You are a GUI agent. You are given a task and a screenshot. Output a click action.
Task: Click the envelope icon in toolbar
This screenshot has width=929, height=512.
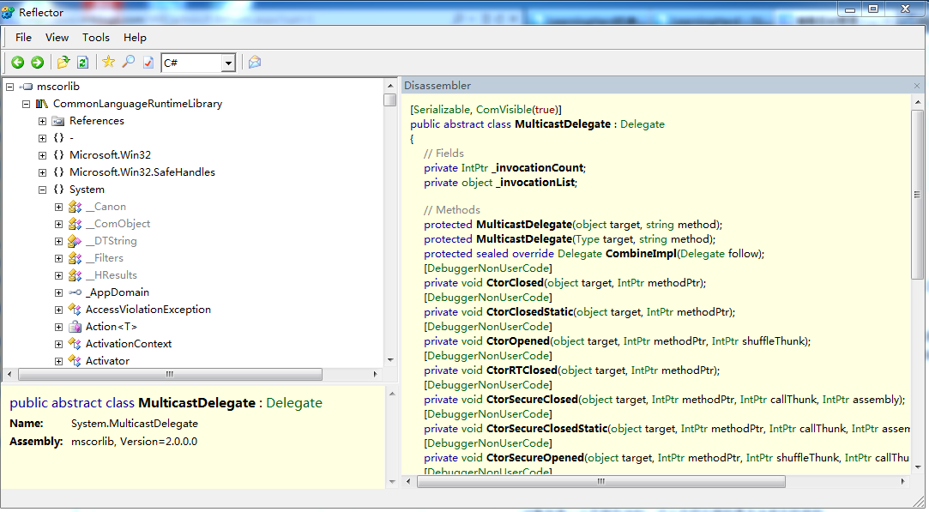pyautogui.click(x=255, y=63)
